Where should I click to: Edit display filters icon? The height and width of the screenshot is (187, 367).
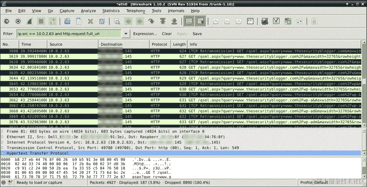(x=276, y=21)
